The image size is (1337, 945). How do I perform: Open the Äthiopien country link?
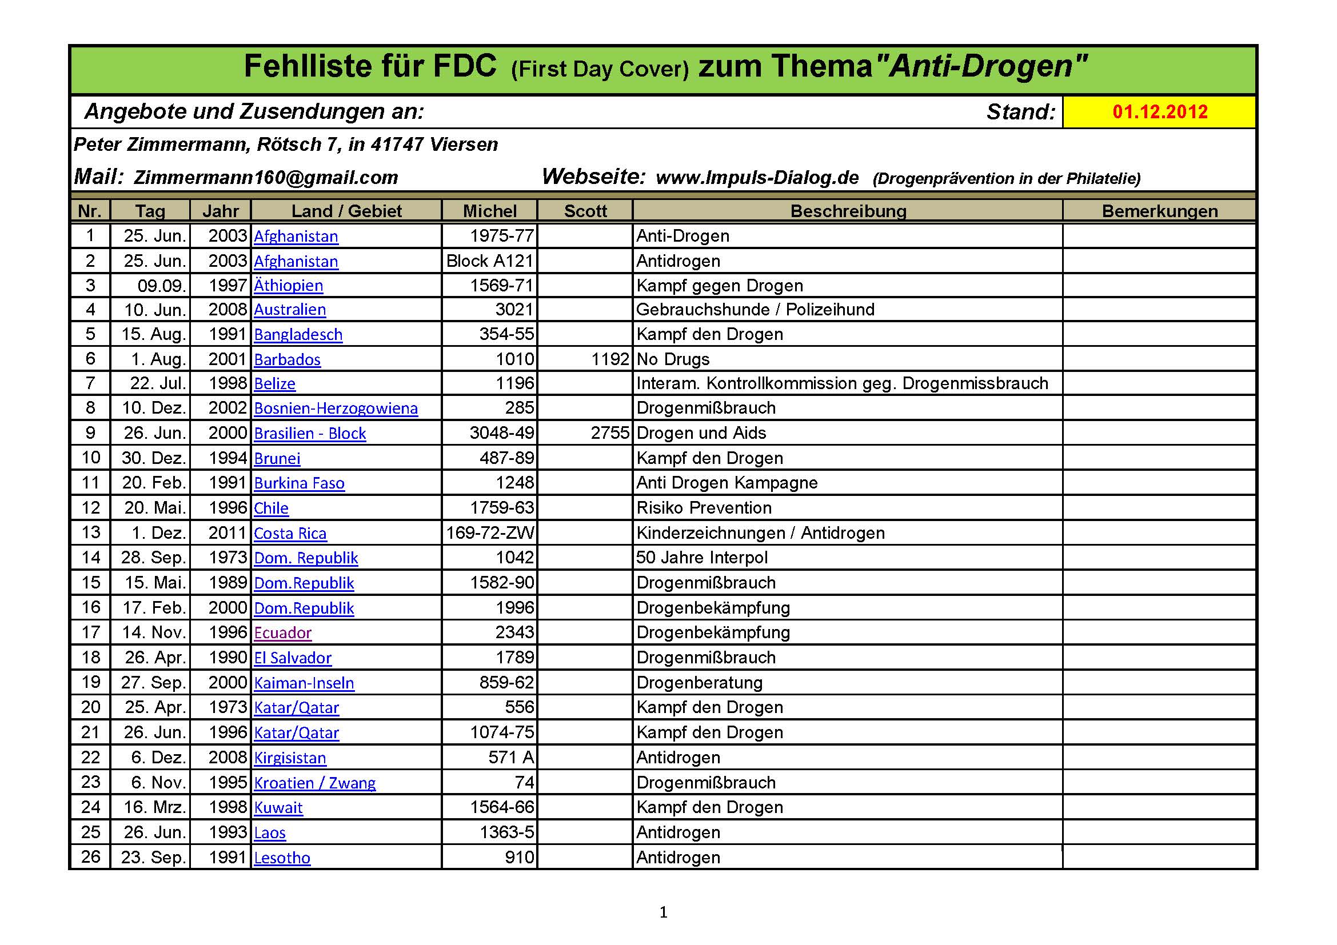tap(288, 286)
